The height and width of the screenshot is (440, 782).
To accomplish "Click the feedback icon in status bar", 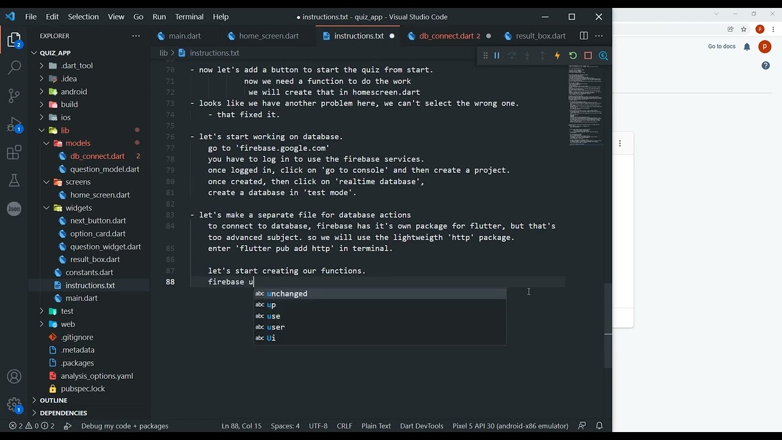I will tap(582, 426).
